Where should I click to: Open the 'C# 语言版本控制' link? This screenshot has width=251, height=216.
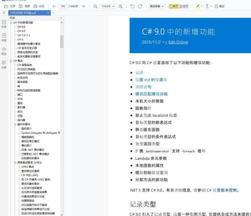(x=222, y=190)
